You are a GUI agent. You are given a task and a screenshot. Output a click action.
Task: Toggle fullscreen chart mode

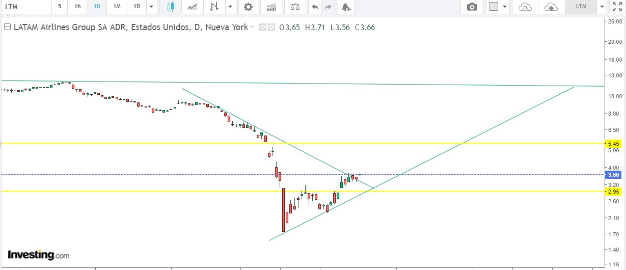617,7
